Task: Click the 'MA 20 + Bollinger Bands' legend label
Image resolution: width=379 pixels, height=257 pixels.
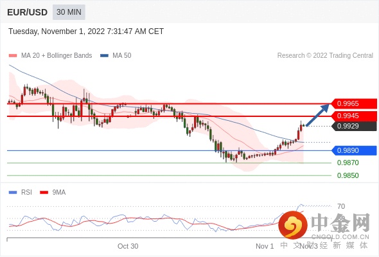Action: pyautogui.click(x=57, y=56)
